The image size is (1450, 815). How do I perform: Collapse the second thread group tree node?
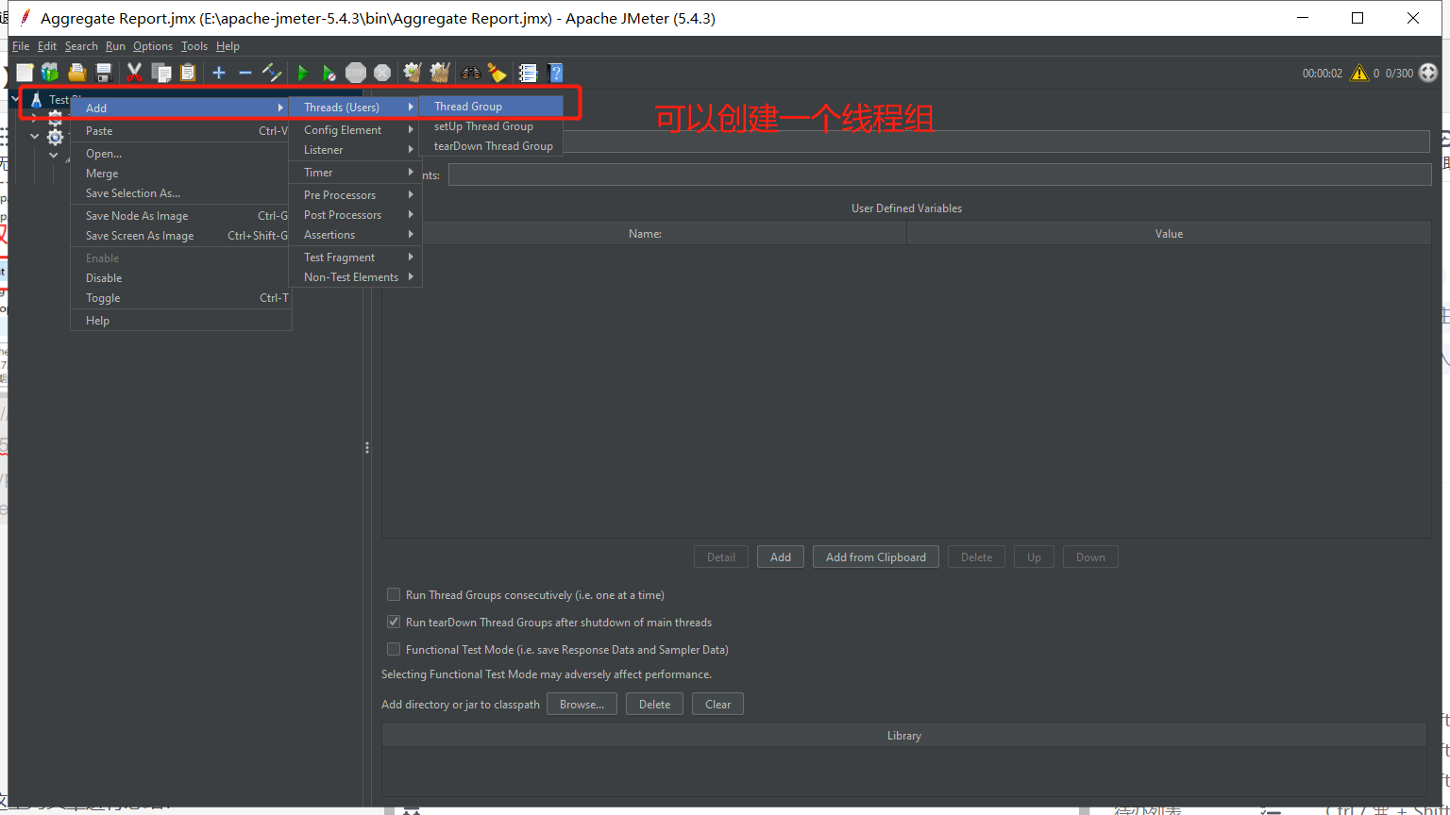35,137
